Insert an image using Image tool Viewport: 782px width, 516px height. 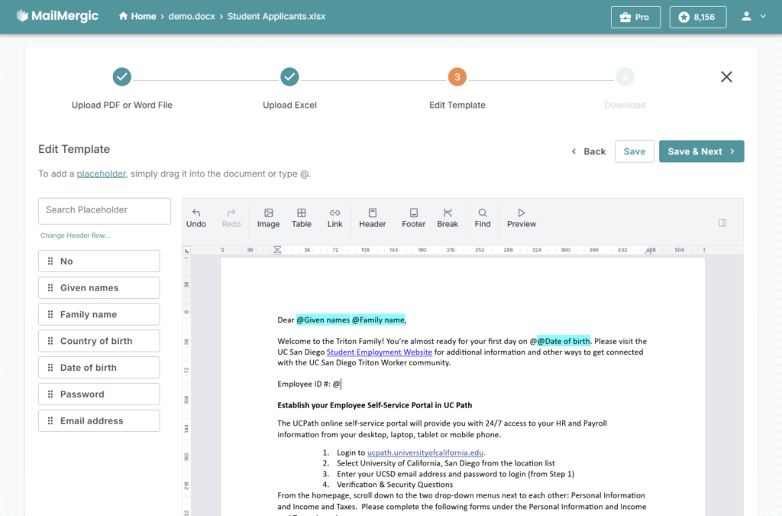[268, 218]
